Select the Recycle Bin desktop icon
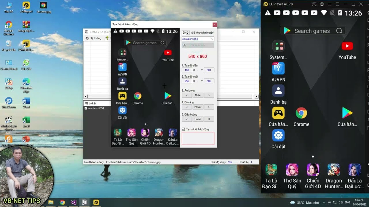Image resolution: width=369 pixels, height=207 pixels. pyautogui.click(x=9, y=45)
